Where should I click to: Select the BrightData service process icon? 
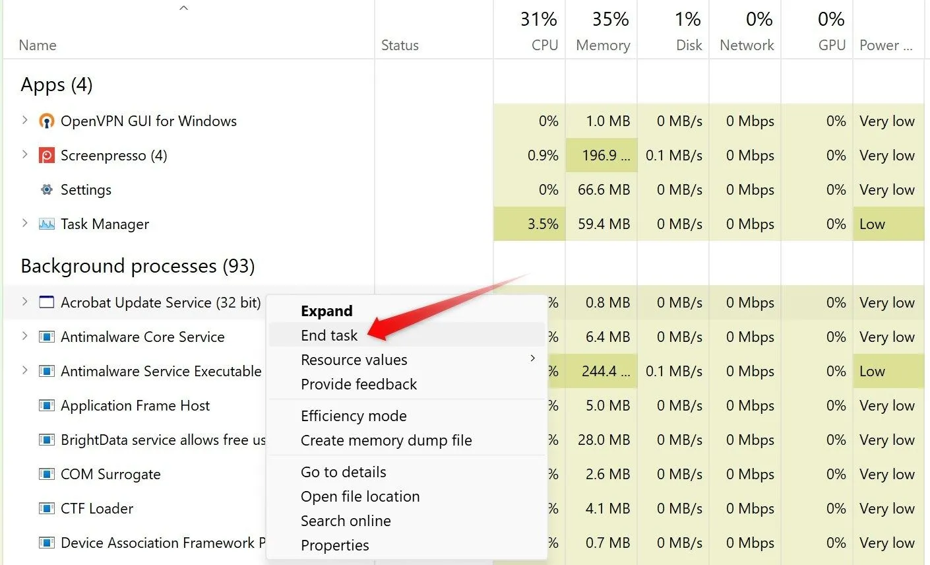[46, 440]
